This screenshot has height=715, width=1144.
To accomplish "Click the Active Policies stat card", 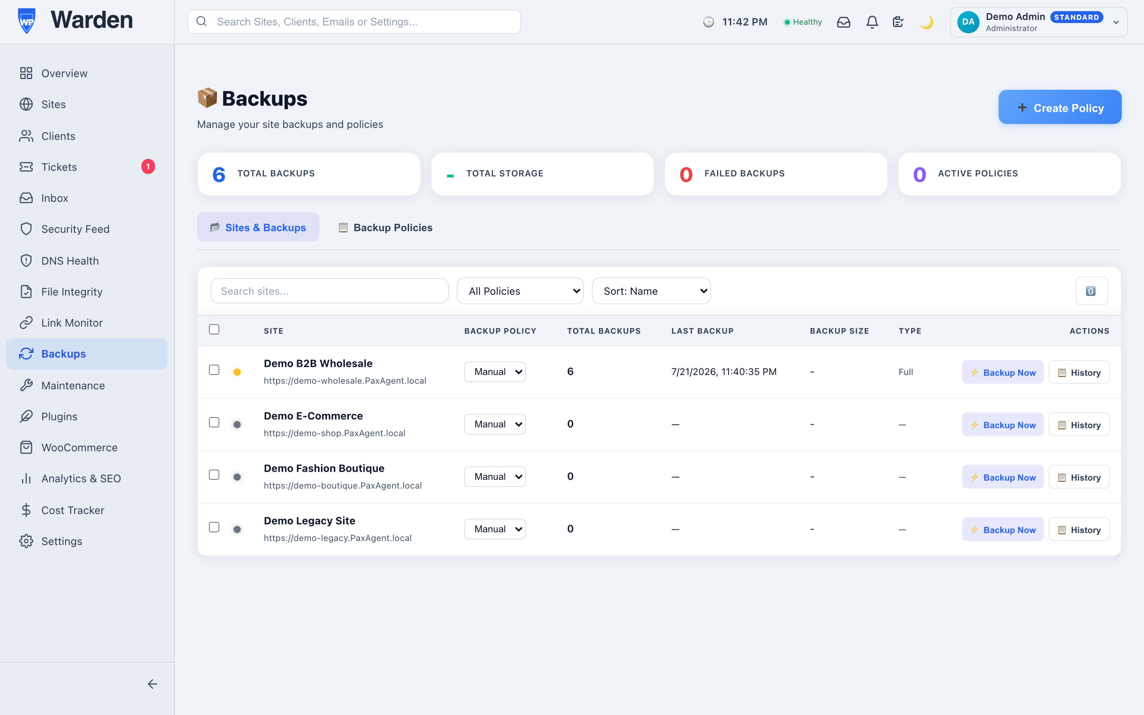I will tap(1009, 174).
